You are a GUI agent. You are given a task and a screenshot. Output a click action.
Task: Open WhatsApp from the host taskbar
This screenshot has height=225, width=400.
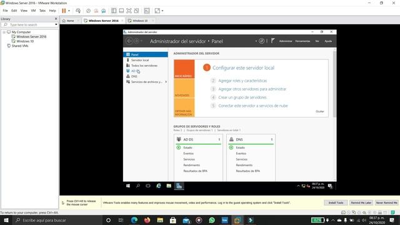(212, 220)
